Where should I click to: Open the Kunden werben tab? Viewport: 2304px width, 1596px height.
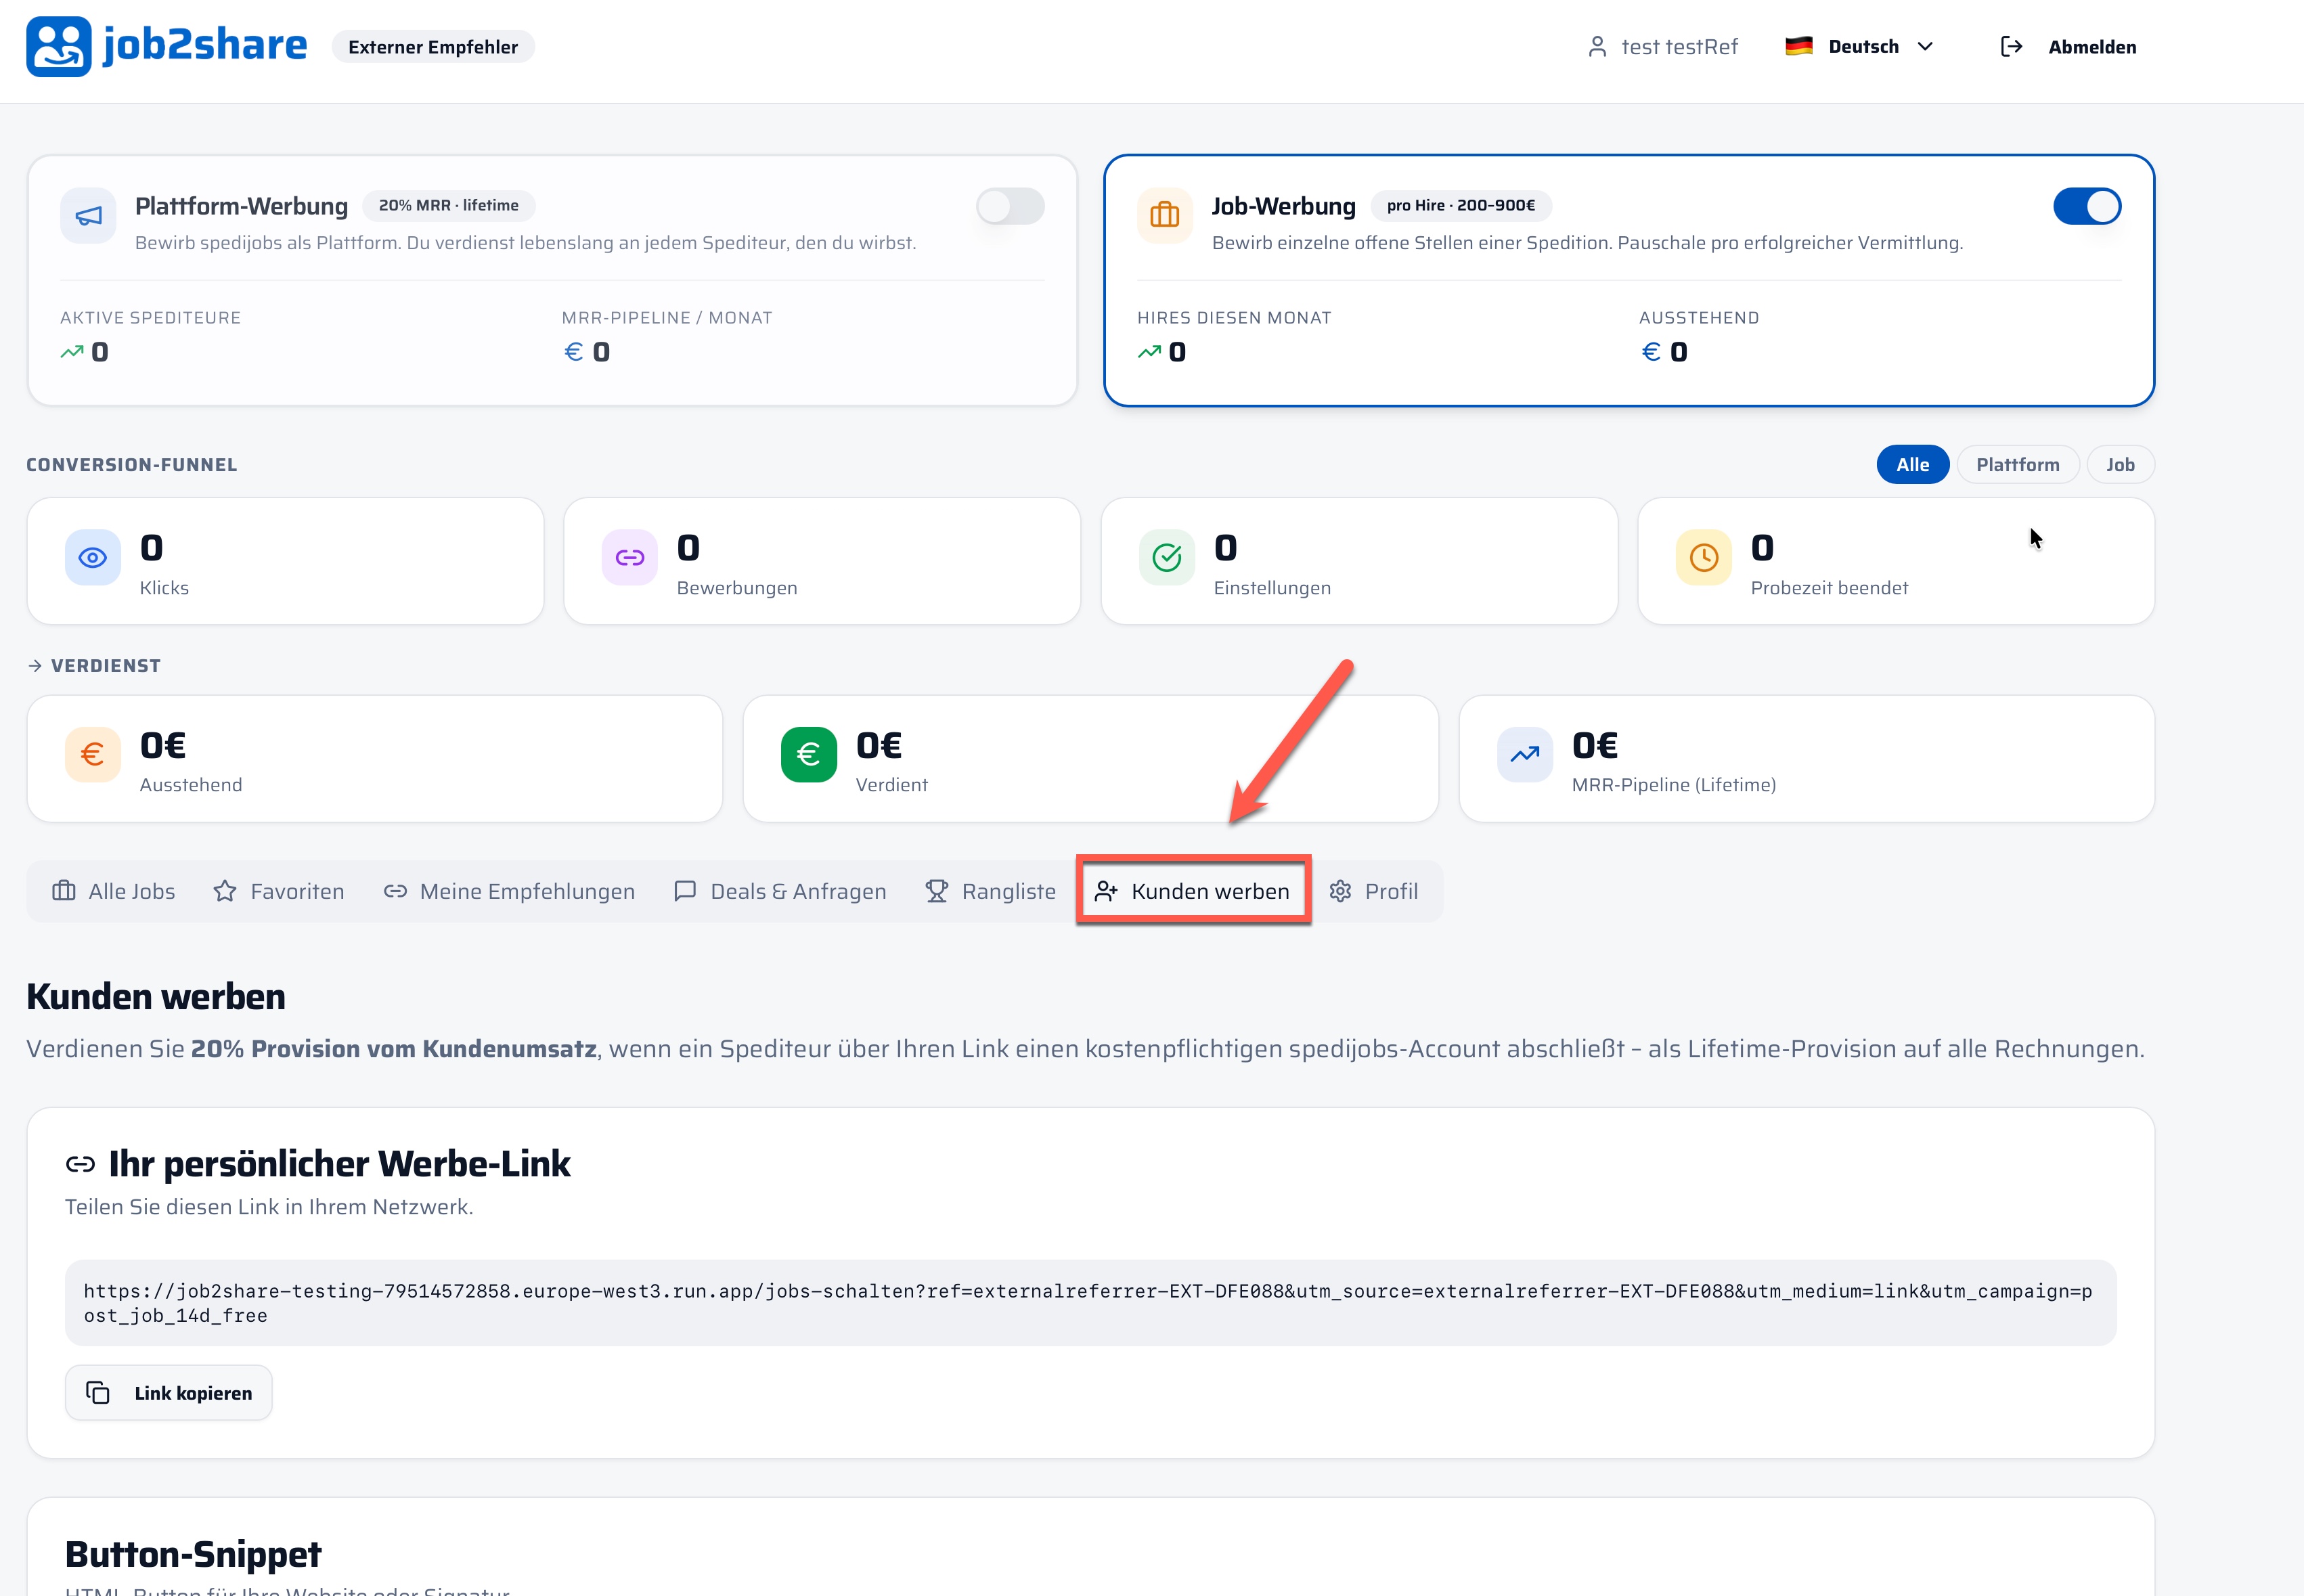(x=1193, y=891)
